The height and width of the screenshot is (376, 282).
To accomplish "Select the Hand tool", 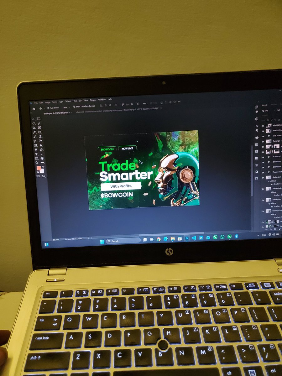I will [x=42, y=158].
